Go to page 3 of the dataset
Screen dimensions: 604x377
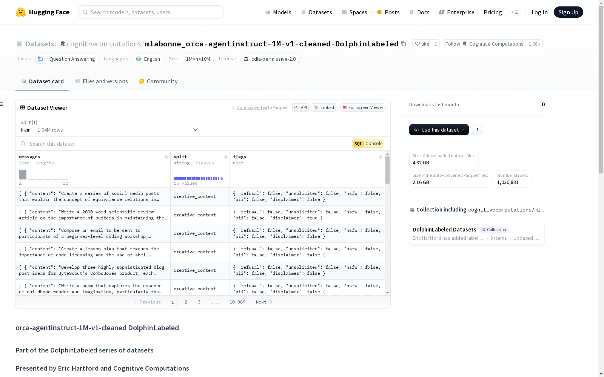pyautogui.click(x=199, y=302)
